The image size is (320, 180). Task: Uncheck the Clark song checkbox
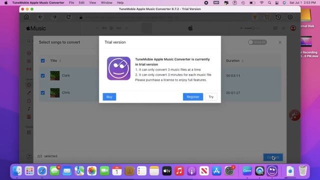[x=42, y=75]
